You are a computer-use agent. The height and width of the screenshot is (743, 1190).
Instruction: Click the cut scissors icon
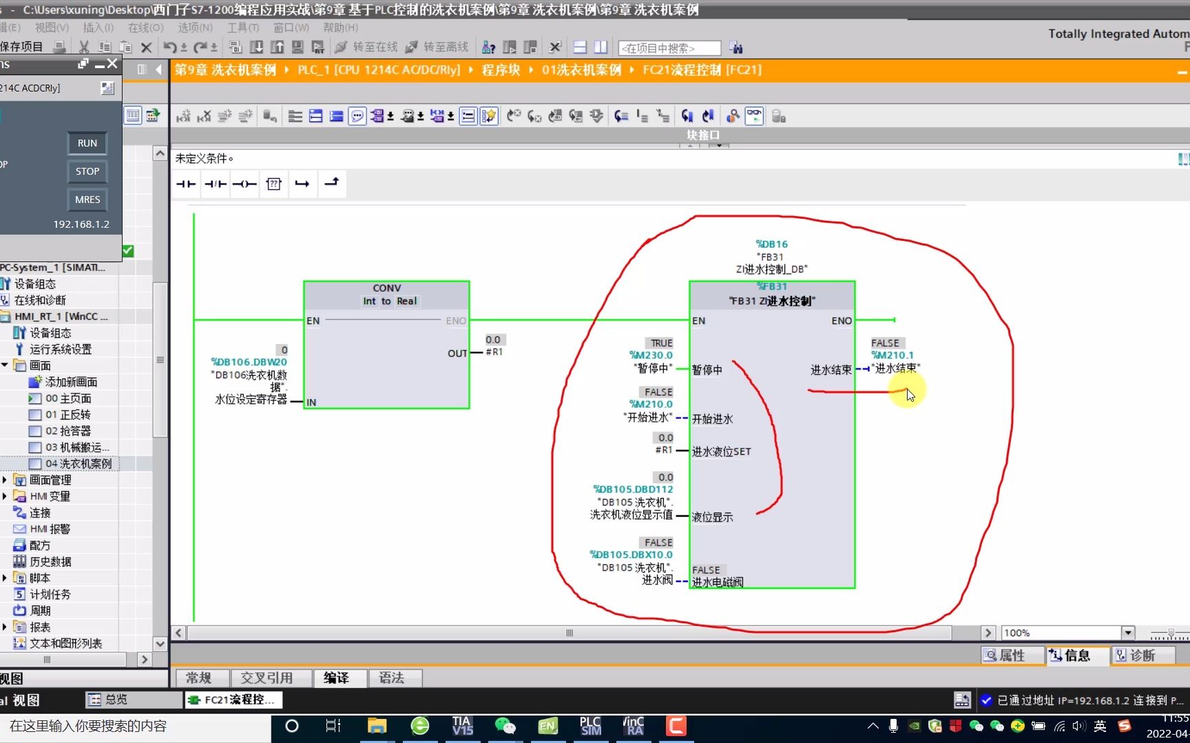[x=84, y=47]
